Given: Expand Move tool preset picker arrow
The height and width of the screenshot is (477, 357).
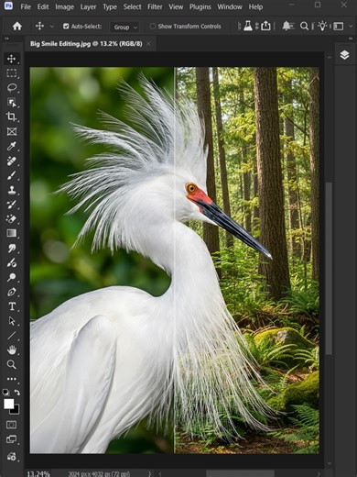Looking at the screenshot, I should tap(52, 27).
